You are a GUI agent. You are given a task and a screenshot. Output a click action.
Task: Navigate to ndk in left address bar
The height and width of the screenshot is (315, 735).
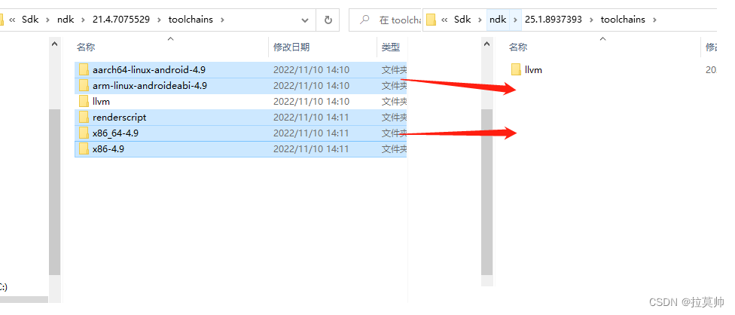pos(65,20)
